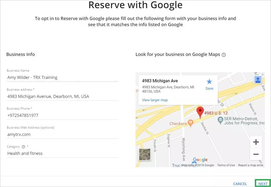The image size is (271, 187).
Task: Click Map data ©2018 Google text
Action: (197, 165)
